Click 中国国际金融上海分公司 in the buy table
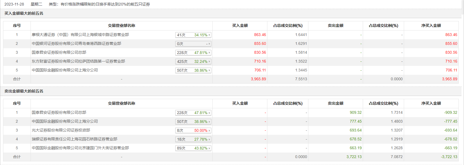This screenshot has height=165, width=464. click(x=65, y=70)
